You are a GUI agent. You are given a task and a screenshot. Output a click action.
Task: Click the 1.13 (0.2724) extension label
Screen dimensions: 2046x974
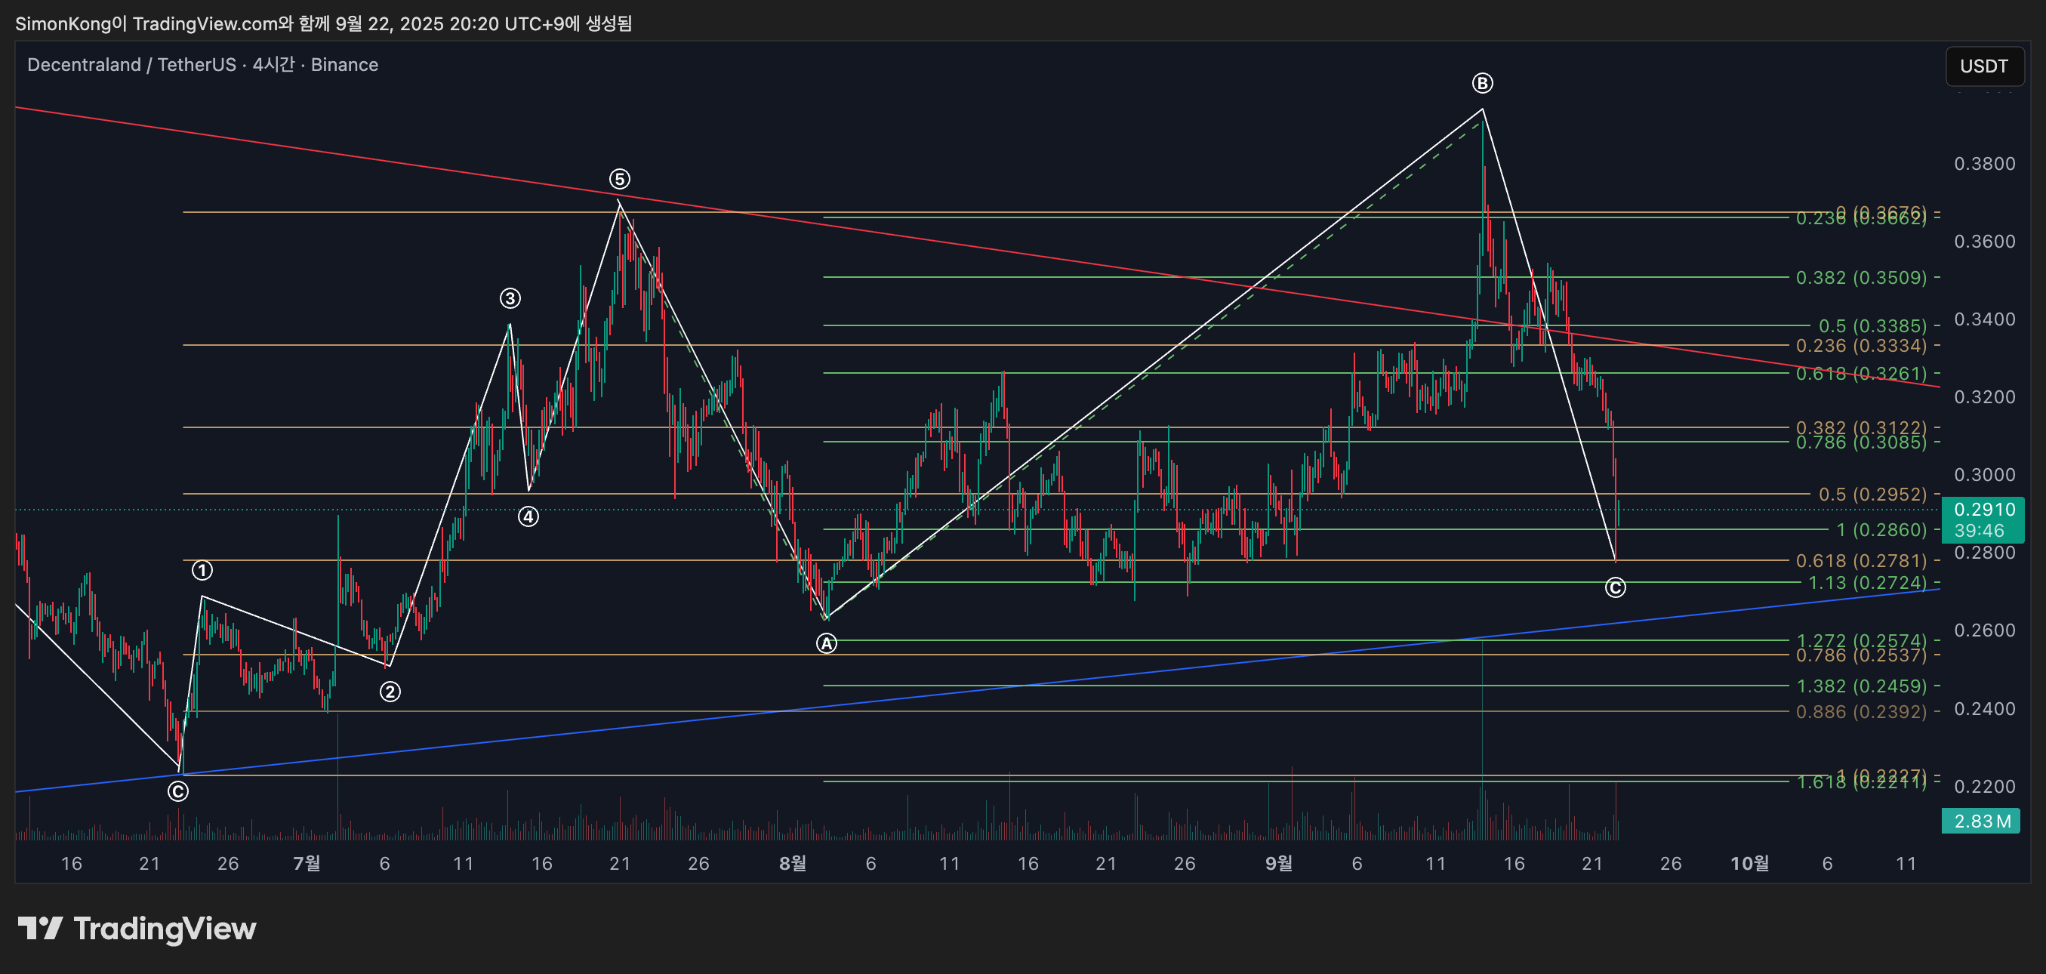(1866, 582)
